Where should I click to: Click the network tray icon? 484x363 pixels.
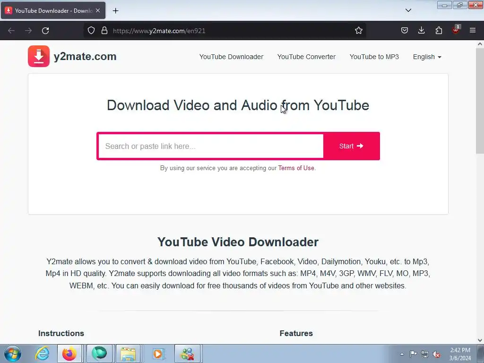[x=425, y=354]
